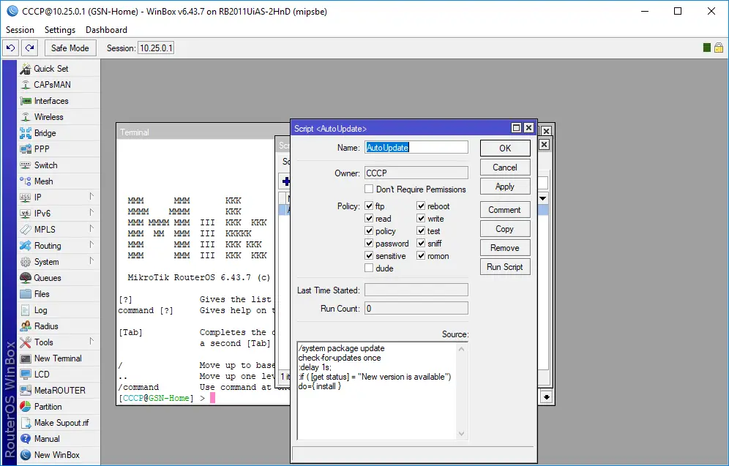Open the Switch section
This screenshot has width=729, height=466.
click(x=59, y=165)
